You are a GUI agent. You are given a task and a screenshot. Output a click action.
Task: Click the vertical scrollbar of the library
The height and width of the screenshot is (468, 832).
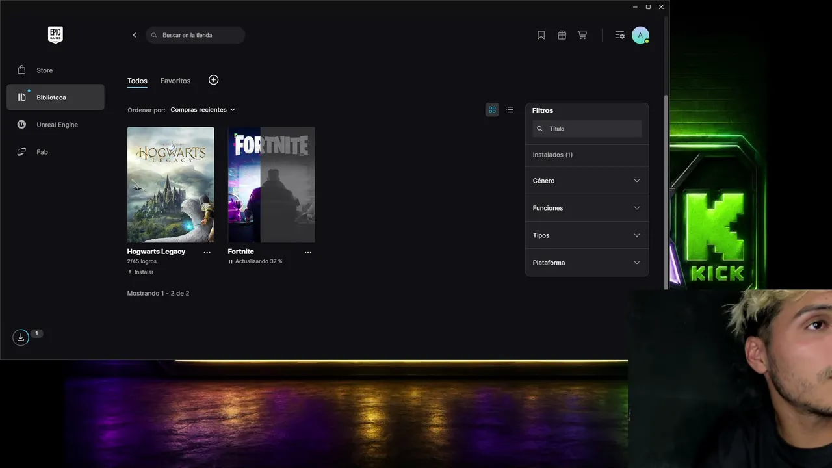tap(666, 192)
